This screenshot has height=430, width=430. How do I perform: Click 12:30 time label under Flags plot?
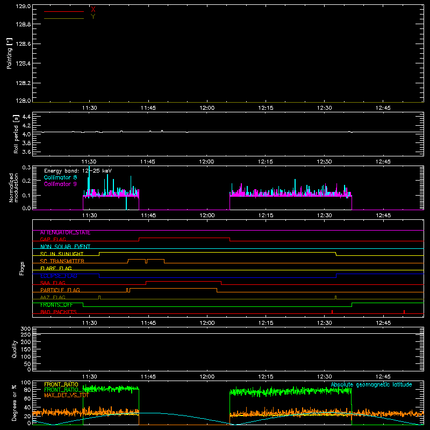[x=325, y=323]
